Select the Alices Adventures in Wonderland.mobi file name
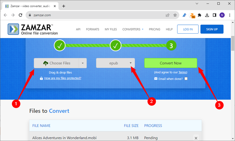Image resolution: width=235 pixels, height=141 pixels. click(64, 138)
